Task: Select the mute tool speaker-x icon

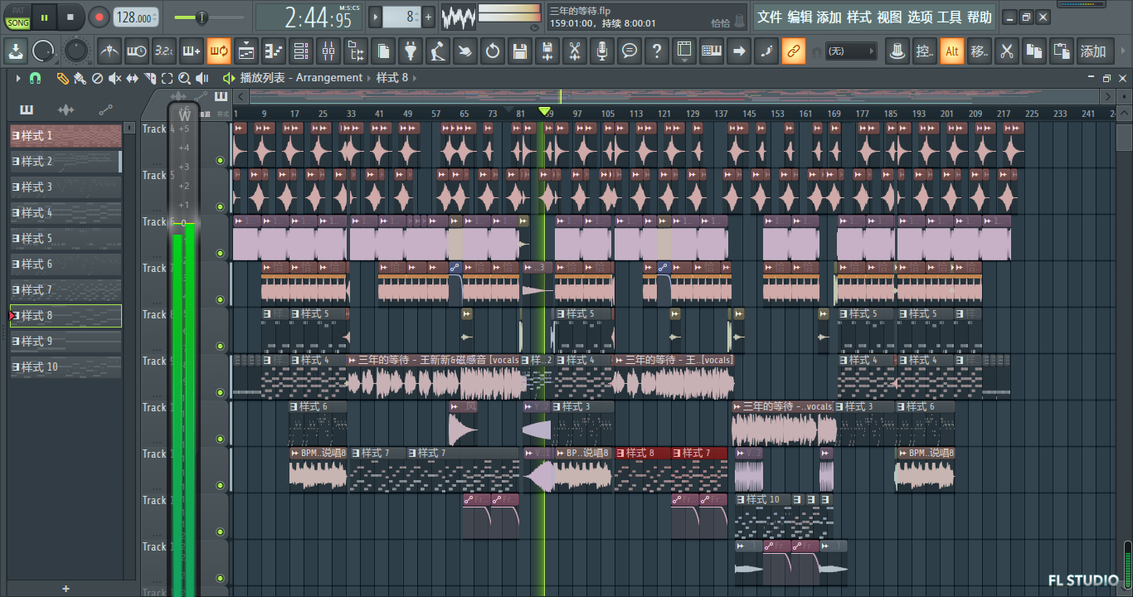Action: (x=114, y=78)
